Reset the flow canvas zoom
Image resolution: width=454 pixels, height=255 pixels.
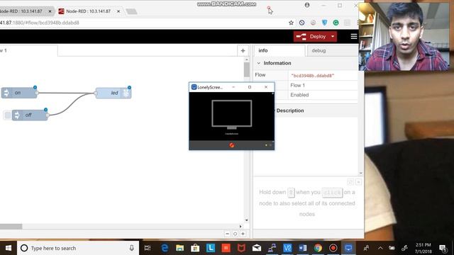[235, 234]
